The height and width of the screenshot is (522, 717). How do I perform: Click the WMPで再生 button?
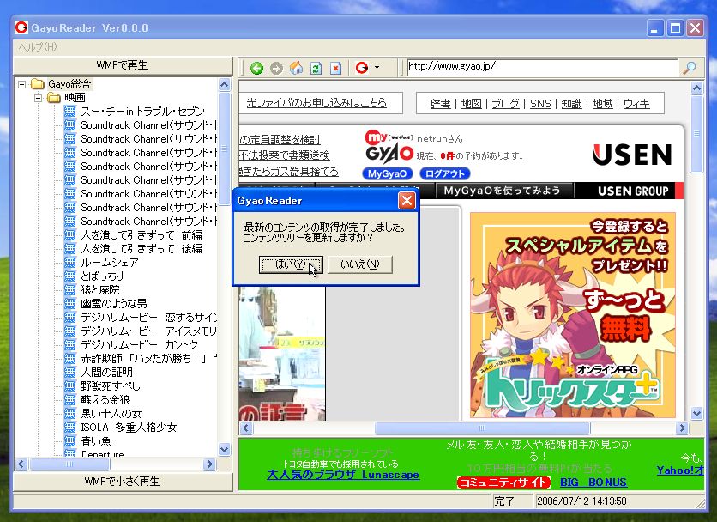(x=122, y=65)
